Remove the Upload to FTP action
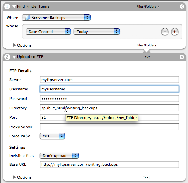Viewport: 188px width, 183px height. point(182,57)
